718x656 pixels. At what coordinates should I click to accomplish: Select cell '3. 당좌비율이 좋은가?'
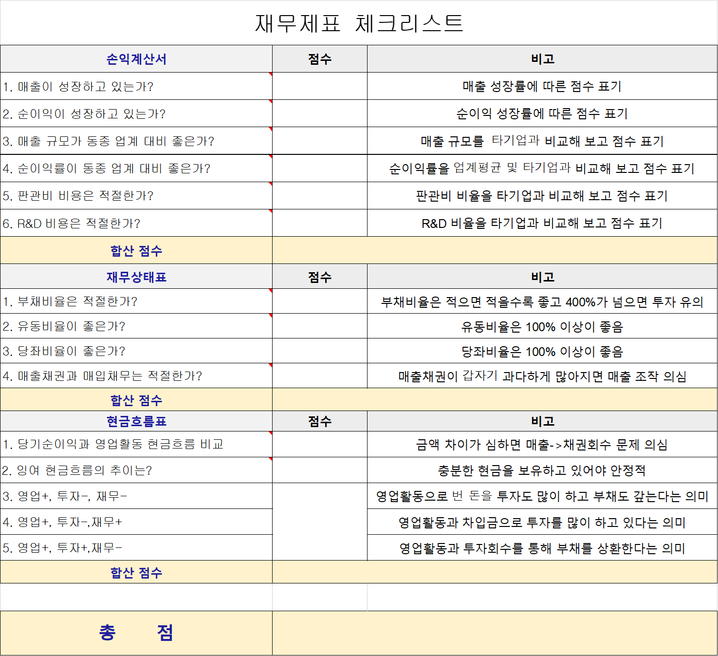(x=136, y=351)
